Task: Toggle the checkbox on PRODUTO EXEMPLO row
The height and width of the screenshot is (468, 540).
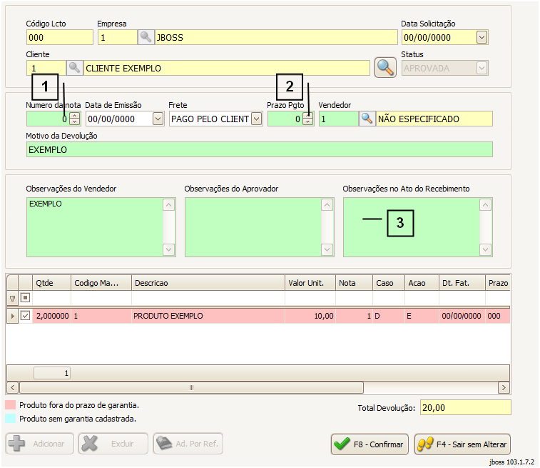Action: point(25,316)
